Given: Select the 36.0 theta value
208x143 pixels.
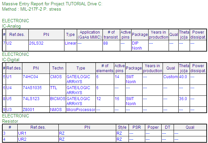Looking at the screenshot, I should click(183, 99).
